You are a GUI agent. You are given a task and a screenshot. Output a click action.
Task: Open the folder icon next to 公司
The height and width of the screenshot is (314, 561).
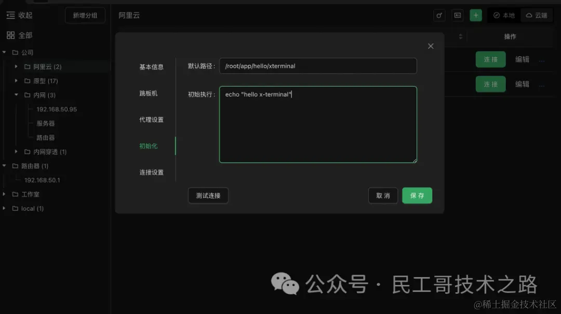pyautogui.click(x=15, y=52)
